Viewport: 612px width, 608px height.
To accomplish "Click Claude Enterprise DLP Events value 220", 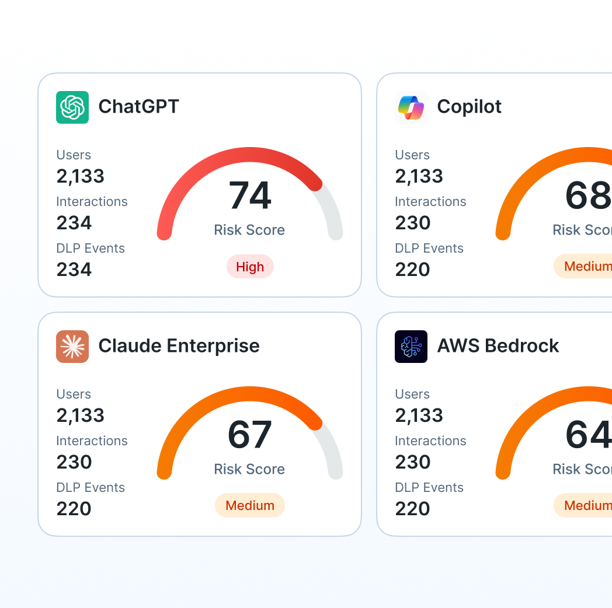I will pos(74,509).
